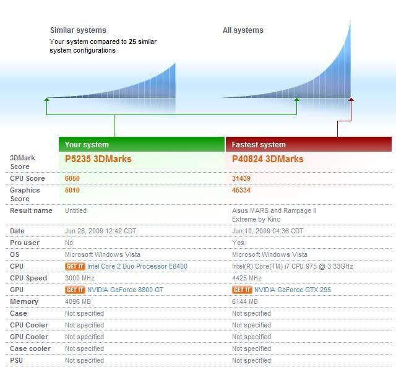Click the CPU Score row label
The width and height of the screenshot is (396, 372).
pos(27,178)
